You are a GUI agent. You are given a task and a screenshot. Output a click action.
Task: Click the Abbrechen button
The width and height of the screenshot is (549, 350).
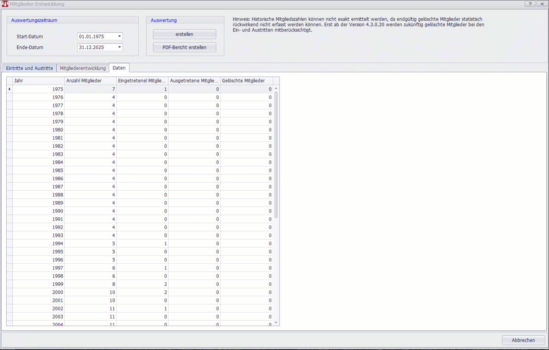tap(523, 340)
